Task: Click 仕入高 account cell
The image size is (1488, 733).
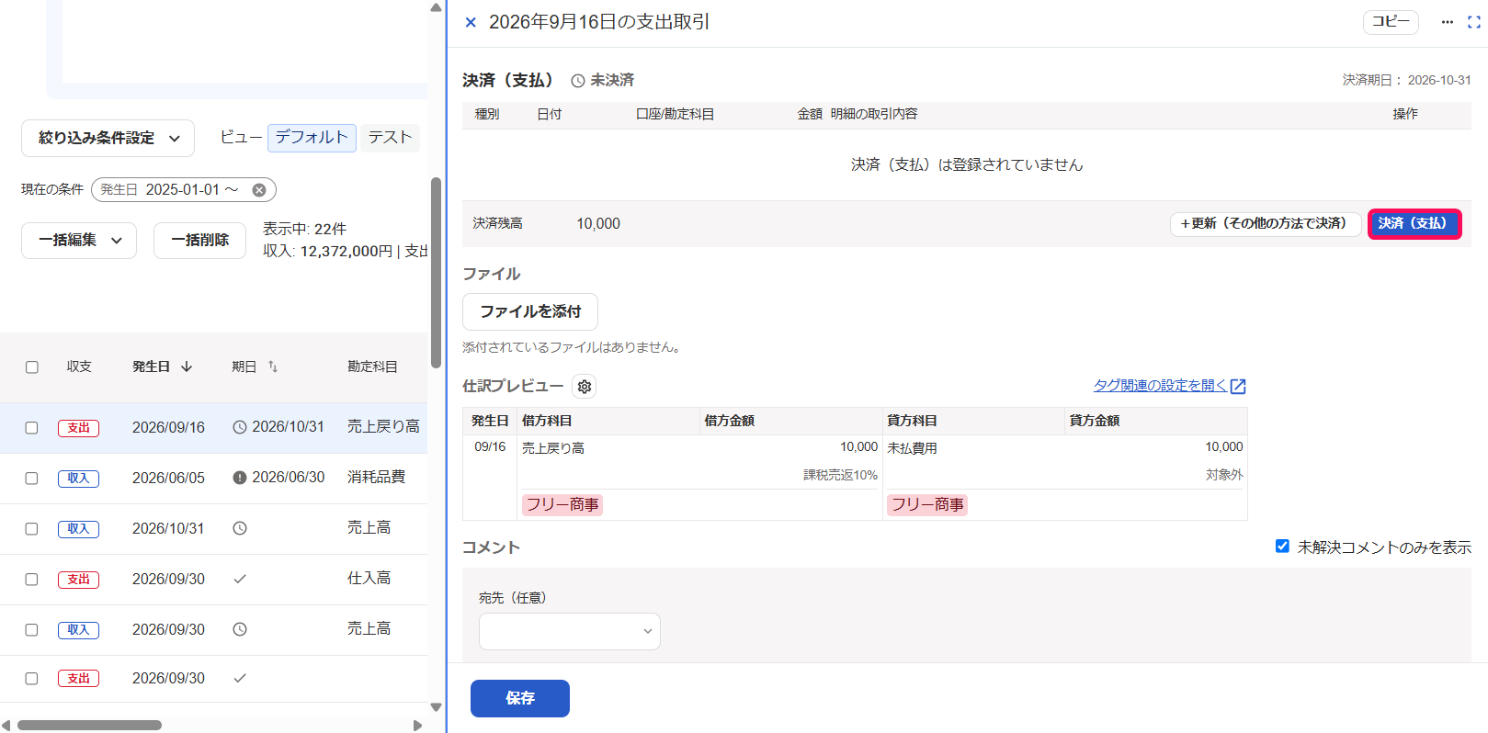Action: 369,579
